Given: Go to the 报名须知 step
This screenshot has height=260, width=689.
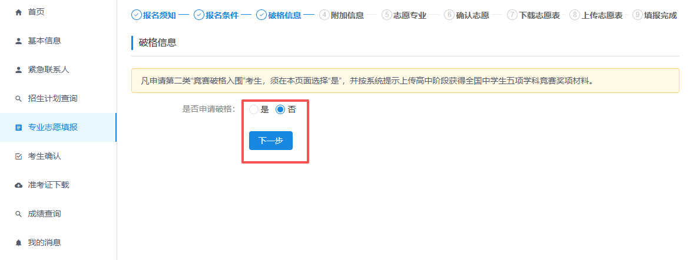Looking at the screenshot, I should click(x=156, y=15).
